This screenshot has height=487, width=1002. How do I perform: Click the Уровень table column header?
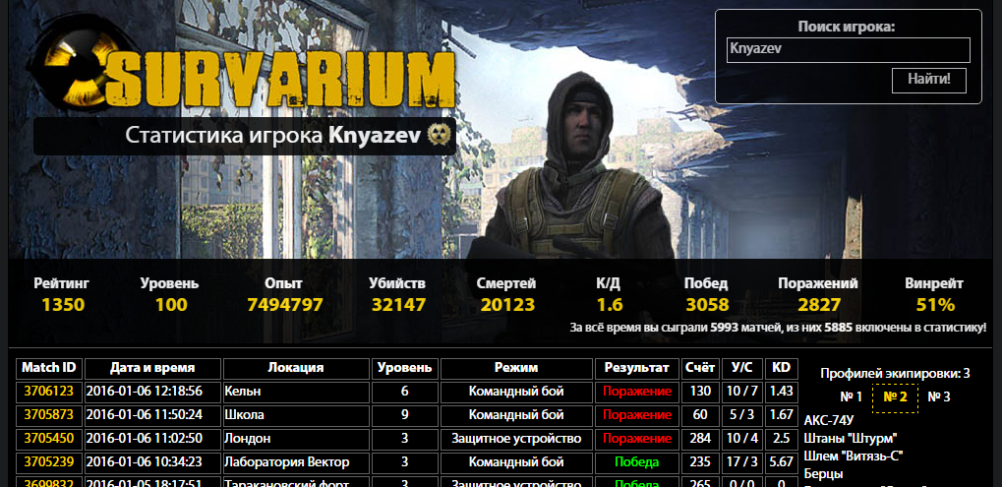click(404, 368)
